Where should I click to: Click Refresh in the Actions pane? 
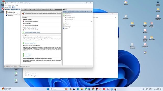[67, 24]
